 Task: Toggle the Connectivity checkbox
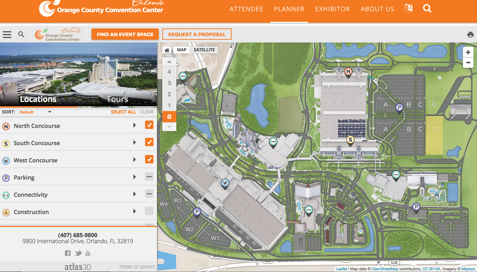pyautogui.click(x=149, y=194)
